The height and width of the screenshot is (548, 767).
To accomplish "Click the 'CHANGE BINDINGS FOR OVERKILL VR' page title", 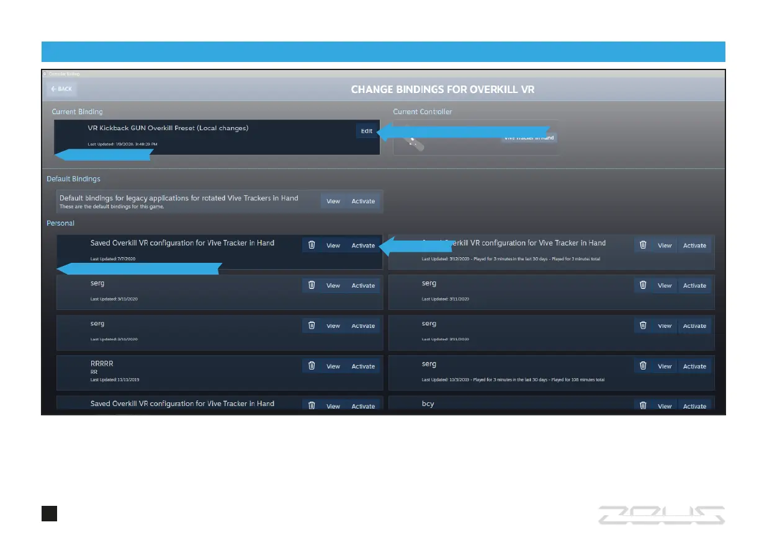I will tap(442, 89).
